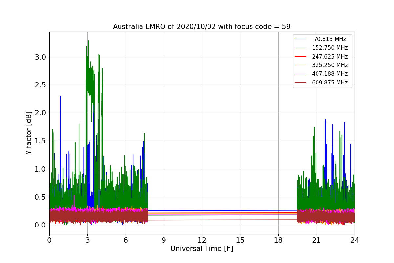Image resolution: width=394 pixels, height=263 pixels.
Task: Click the x-axis tick label 24
Action: pos(355,240)
